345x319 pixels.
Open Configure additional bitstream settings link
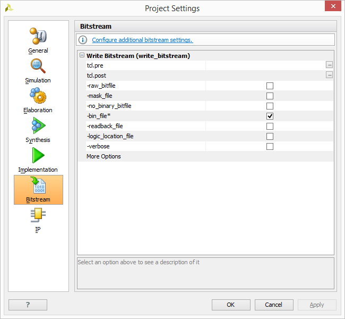[x=142, y=40]
